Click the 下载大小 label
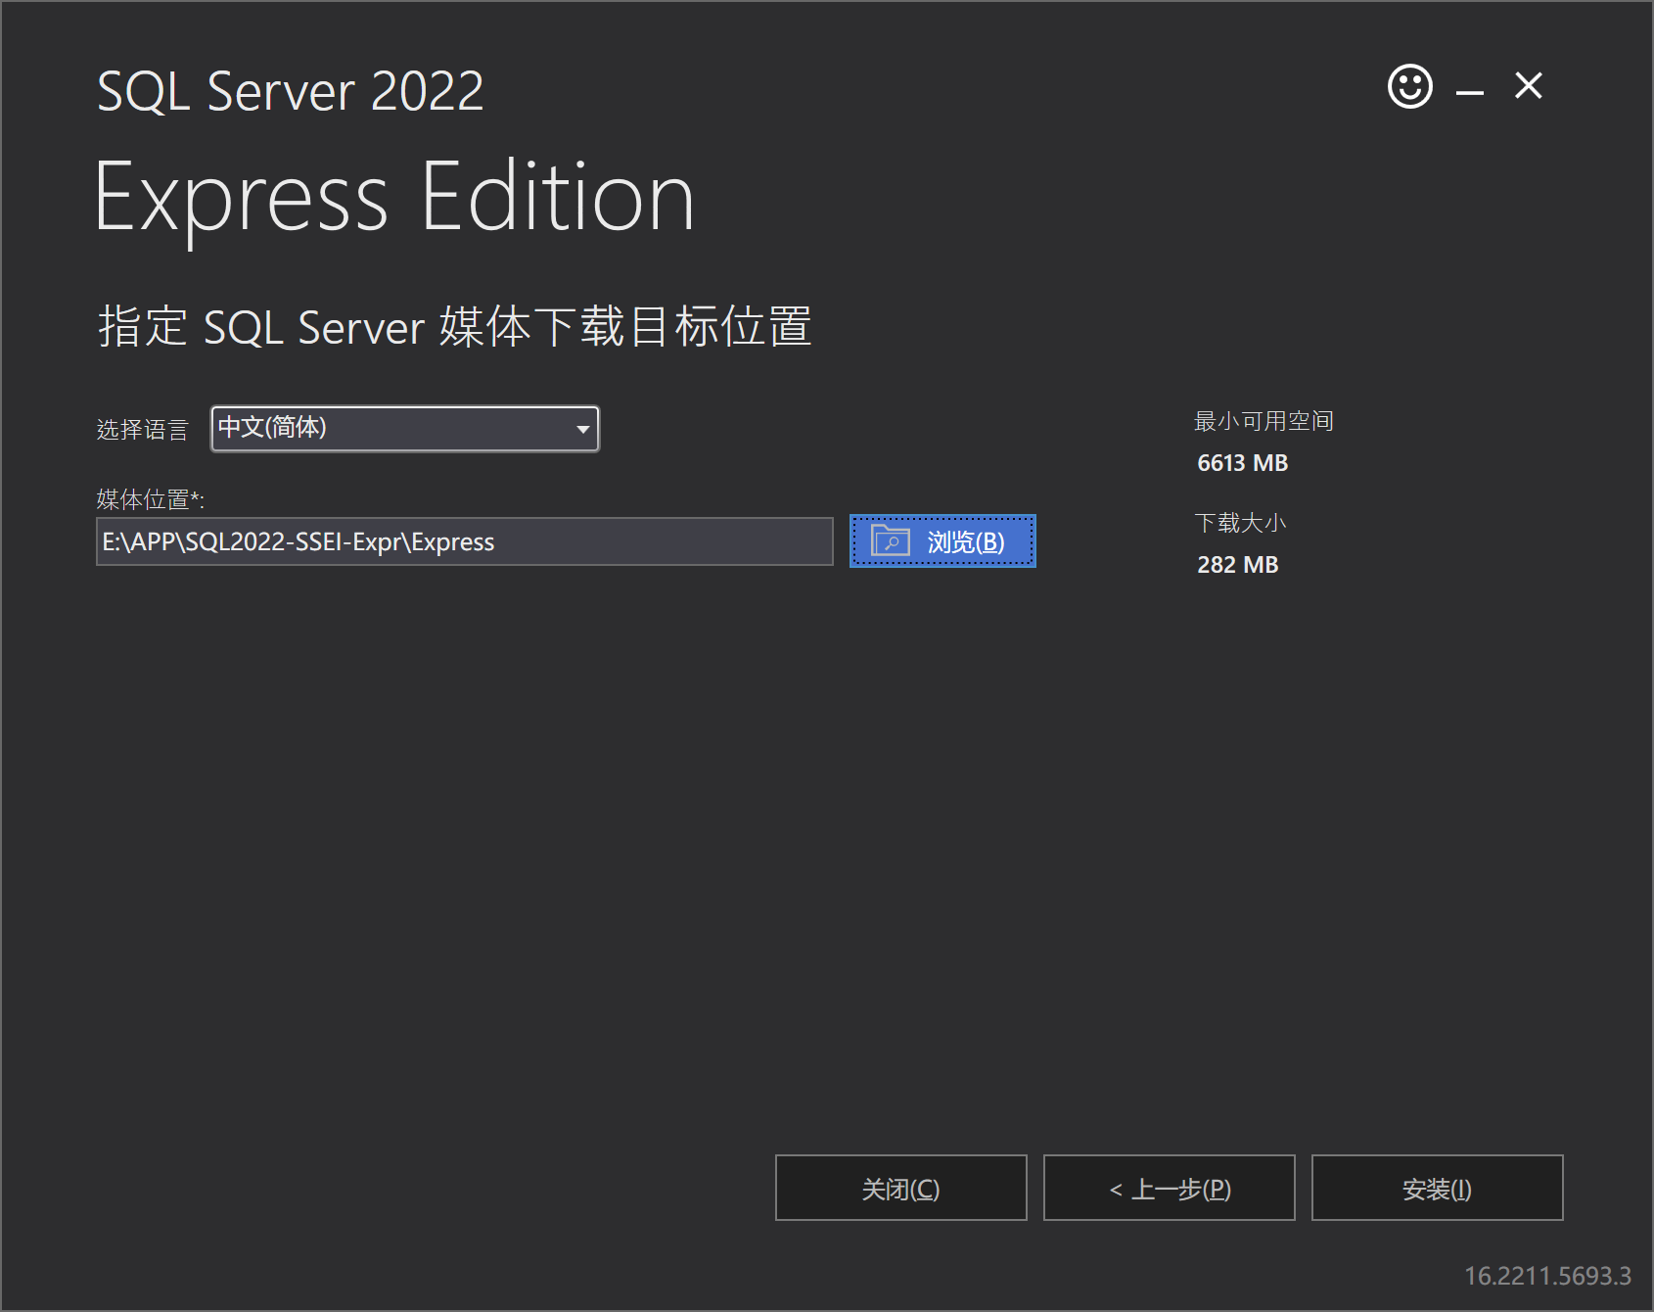Image resolution: width=1654 pixels, height=1312 pixels. tap(1239, 523)
